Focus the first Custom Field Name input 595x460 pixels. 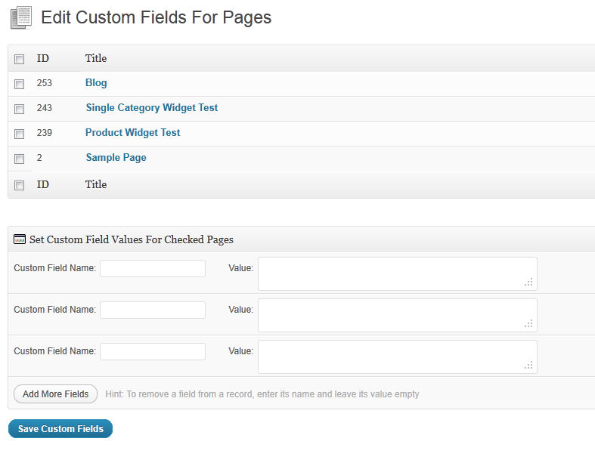coord(153,268)
